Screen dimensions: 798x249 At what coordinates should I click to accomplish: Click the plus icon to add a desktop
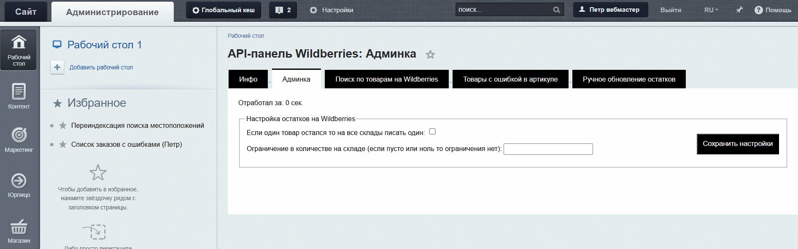(x=57, y=67)
